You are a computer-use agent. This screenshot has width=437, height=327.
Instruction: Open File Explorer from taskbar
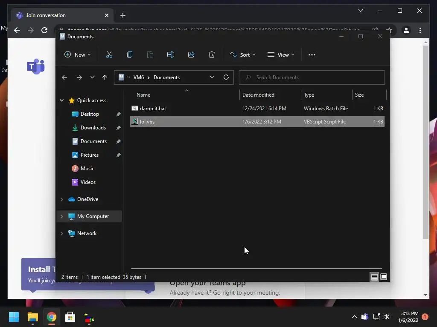(x=32, y=317)
